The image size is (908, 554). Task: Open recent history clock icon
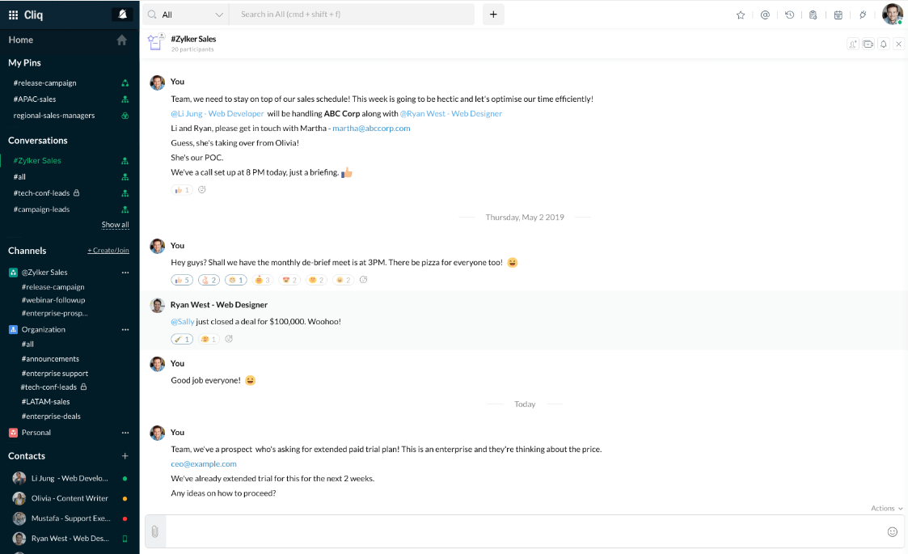click(x=789, y=15)
